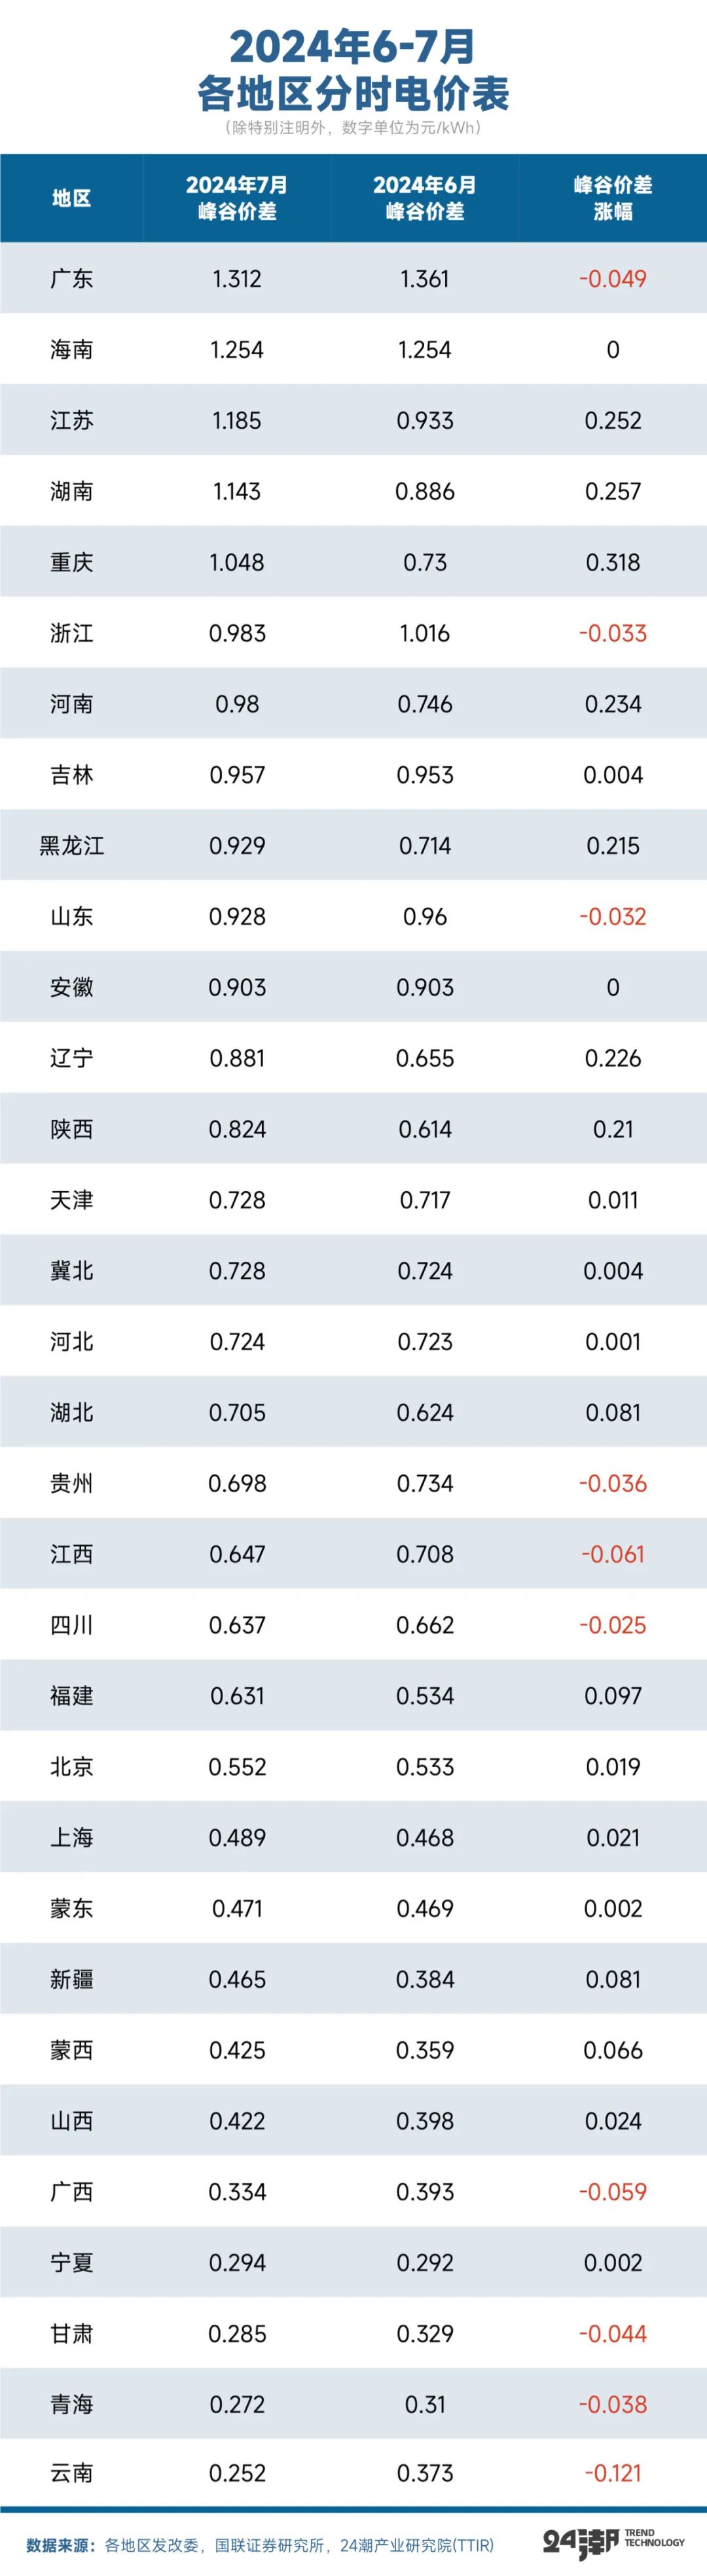Click the 地区 column header
The width and height of the screenshot is (707, 2576).
pyautogui.click(x=71, y=198)
